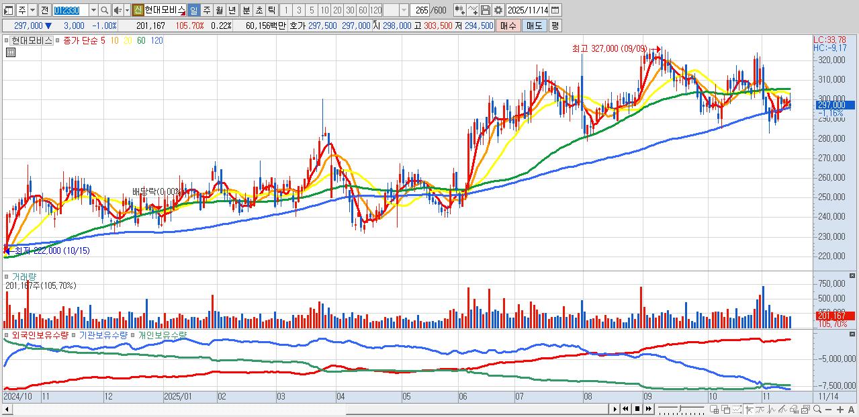Switch to 틱 tick period toggle
Screen dimensions: 859x417
271,10
